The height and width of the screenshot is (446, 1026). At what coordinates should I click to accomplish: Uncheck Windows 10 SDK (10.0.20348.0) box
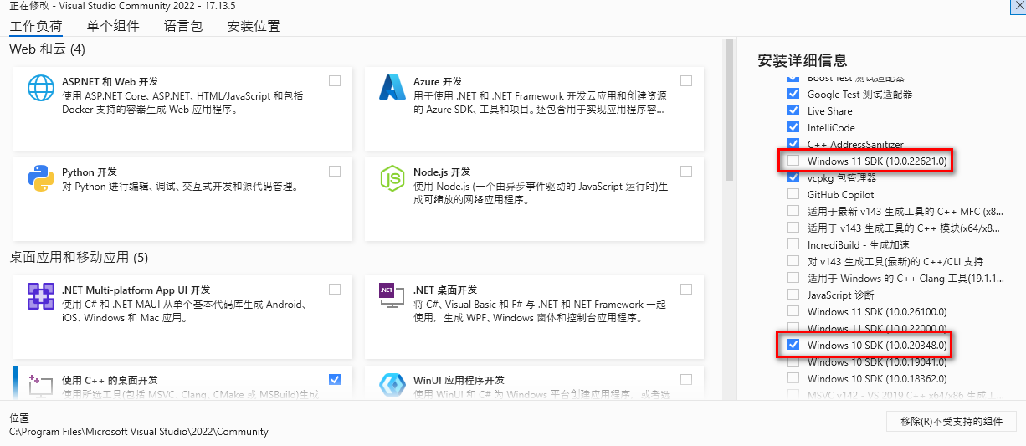click(x=793, y=345)
